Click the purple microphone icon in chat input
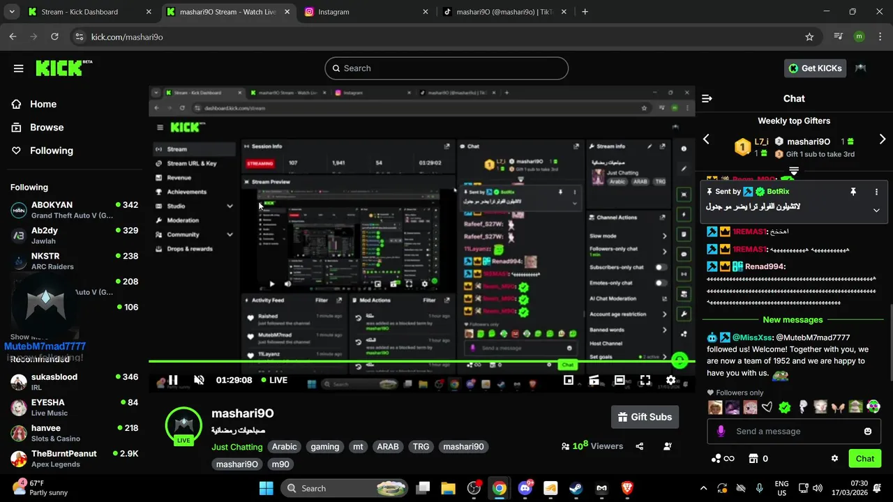The width and height of the screenshot is (893, 502). (721, 431)
